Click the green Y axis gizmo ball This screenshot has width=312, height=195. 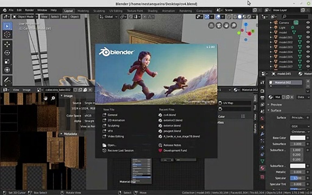point(253,31)
